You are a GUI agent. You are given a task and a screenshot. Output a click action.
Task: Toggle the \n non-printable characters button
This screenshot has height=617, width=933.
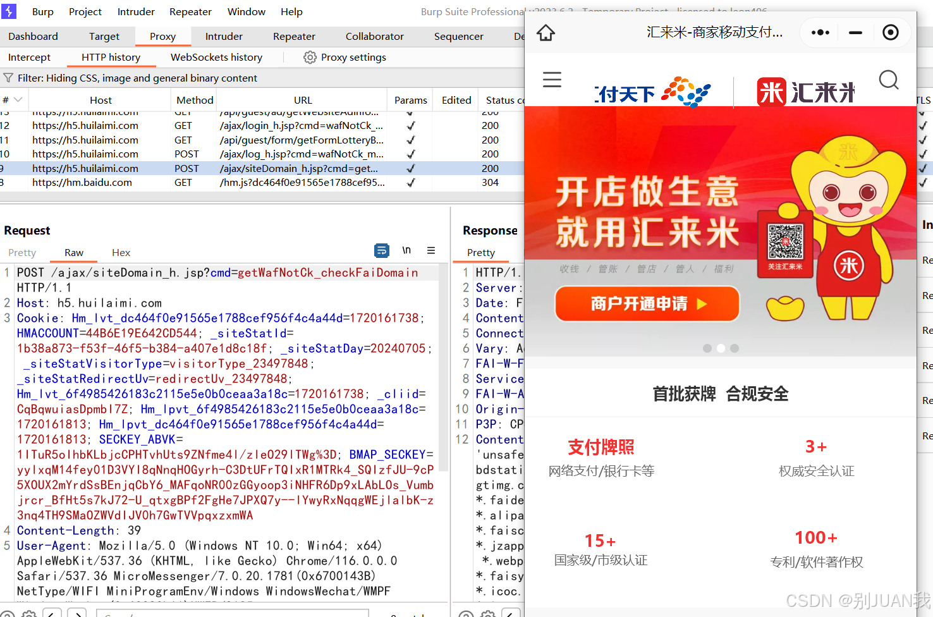click(406, 250)
